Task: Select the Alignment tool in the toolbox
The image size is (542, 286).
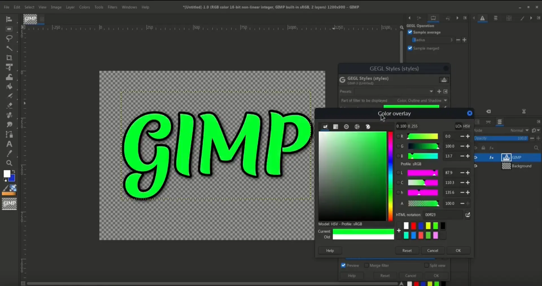Action: click(9, 19)
